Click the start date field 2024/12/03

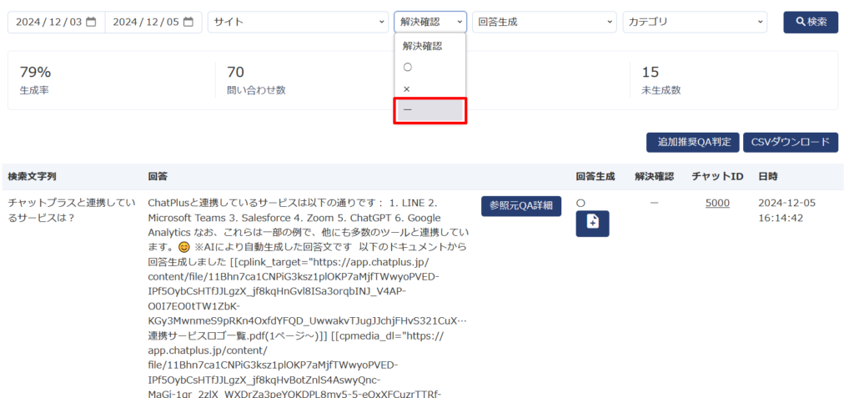tap(48, 23)
